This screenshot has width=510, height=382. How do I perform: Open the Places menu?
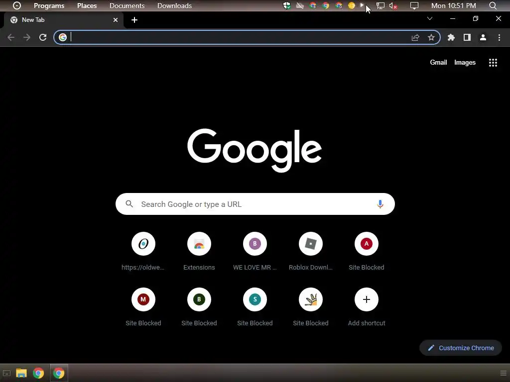click(x=87, y=5)
